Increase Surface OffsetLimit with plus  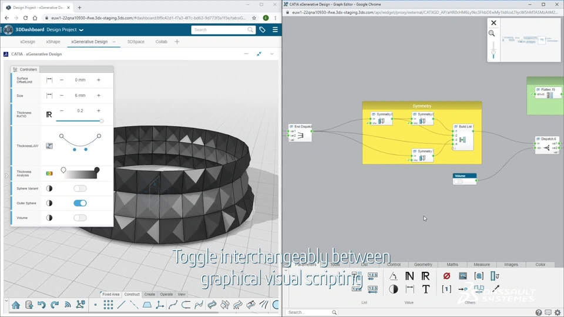click(99, 80)
